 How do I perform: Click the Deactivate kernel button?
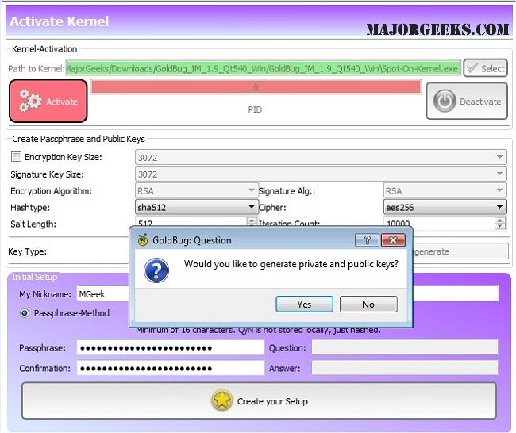467,101
